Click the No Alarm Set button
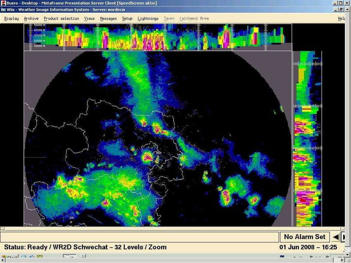The height and width of the screenshot is (263, 351). [x=305, y=237]
